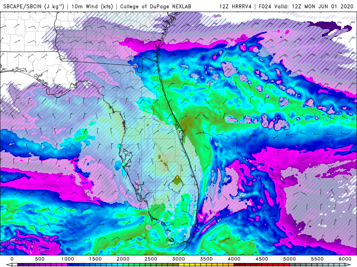Click the SBCAPE/SBCIN (J kg⁻¹) title text
Screen dimensions: 357x267
(x=34, y=6)
